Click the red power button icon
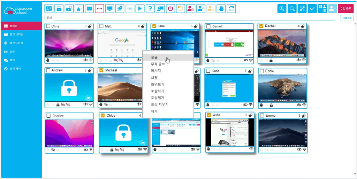The width and height of the screenshot is (357, 179). tap(170, 8)
